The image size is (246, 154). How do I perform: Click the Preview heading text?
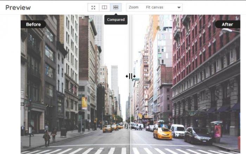point(18,7)
